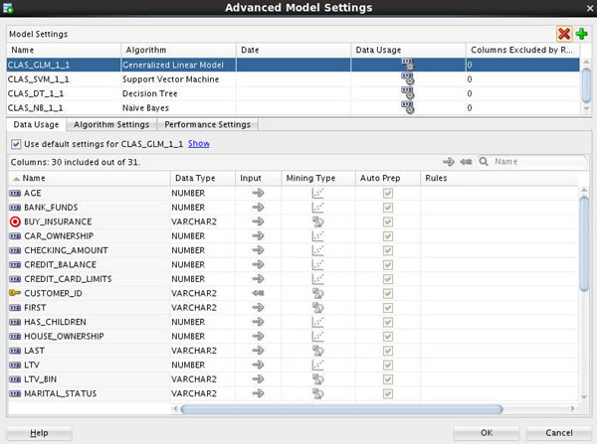597x444 pixels.
Task: Click the VARCHAR2 data type of CUSTOMER_ID
Action: 194,293
